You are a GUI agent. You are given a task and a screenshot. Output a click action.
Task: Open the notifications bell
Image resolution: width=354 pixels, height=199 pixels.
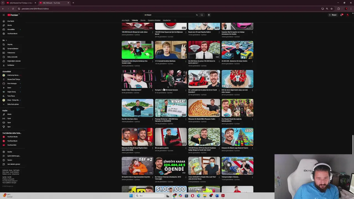(x=342, y=15)
